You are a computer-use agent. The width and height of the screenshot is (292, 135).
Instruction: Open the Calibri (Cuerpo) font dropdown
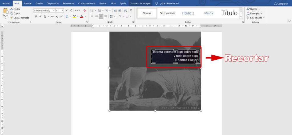54,11
